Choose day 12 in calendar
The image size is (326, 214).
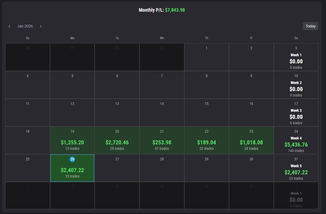pyautogui.click(x=72, y=113)
